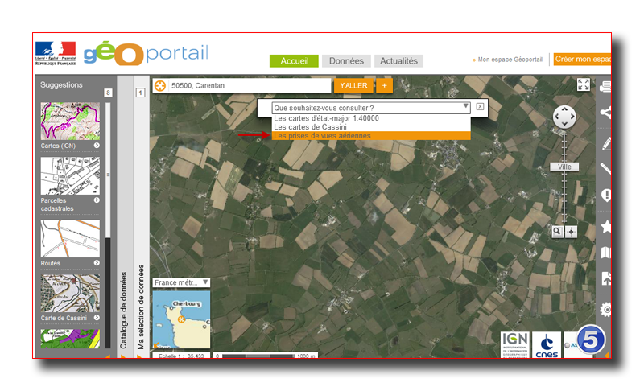
Task: Open the Accueil tab
Action: (294, 60)
